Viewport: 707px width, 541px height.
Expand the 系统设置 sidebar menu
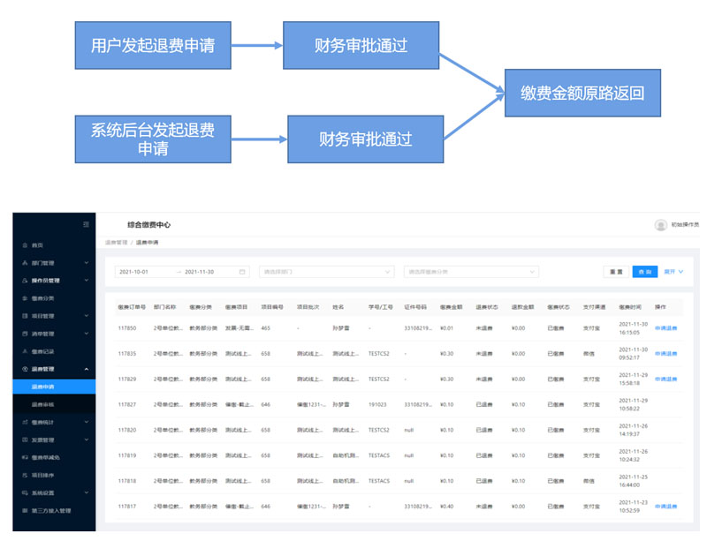tap(86, 492)
